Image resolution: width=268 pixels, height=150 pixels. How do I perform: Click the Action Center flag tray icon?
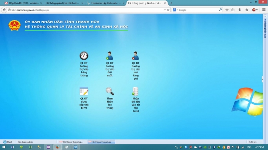(233, 147)
